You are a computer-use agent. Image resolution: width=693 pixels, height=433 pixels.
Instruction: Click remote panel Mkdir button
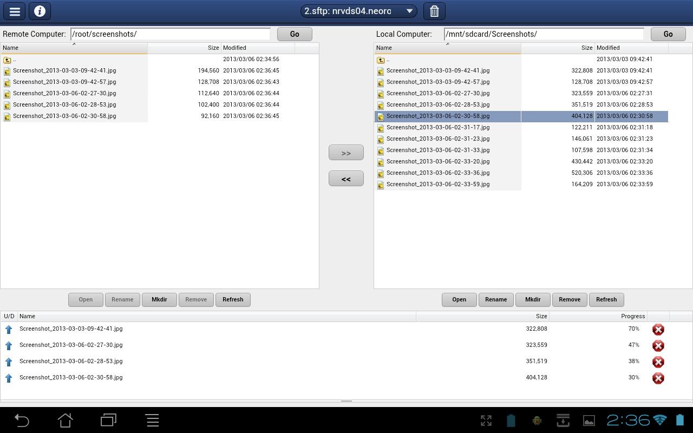159,299
